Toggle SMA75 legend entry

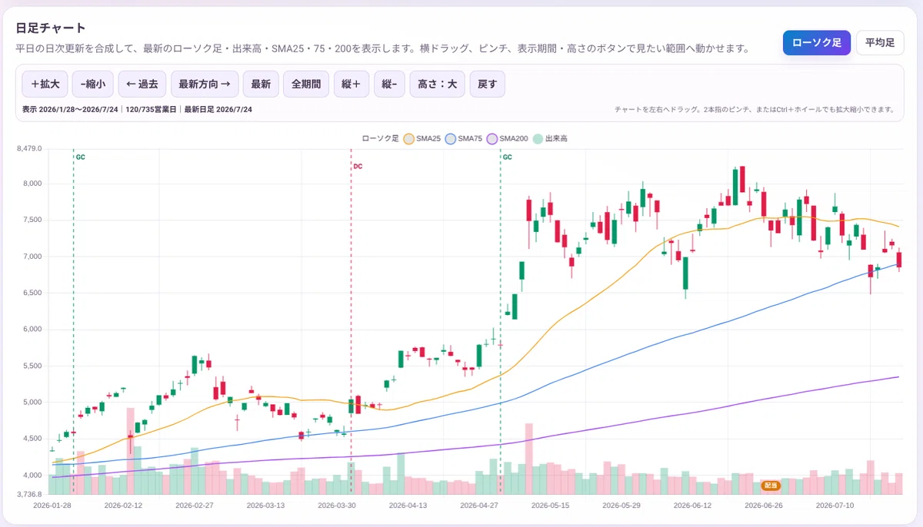(464, 138)
